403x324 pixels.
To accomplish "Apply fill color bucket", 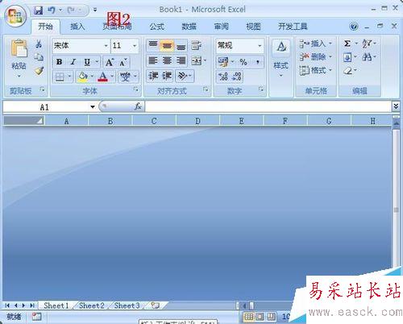I will (x=82, y=77).
